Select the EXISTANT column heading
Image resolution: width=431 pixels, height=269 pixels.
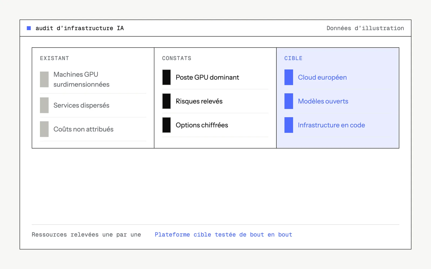click(x=54, y=58)
